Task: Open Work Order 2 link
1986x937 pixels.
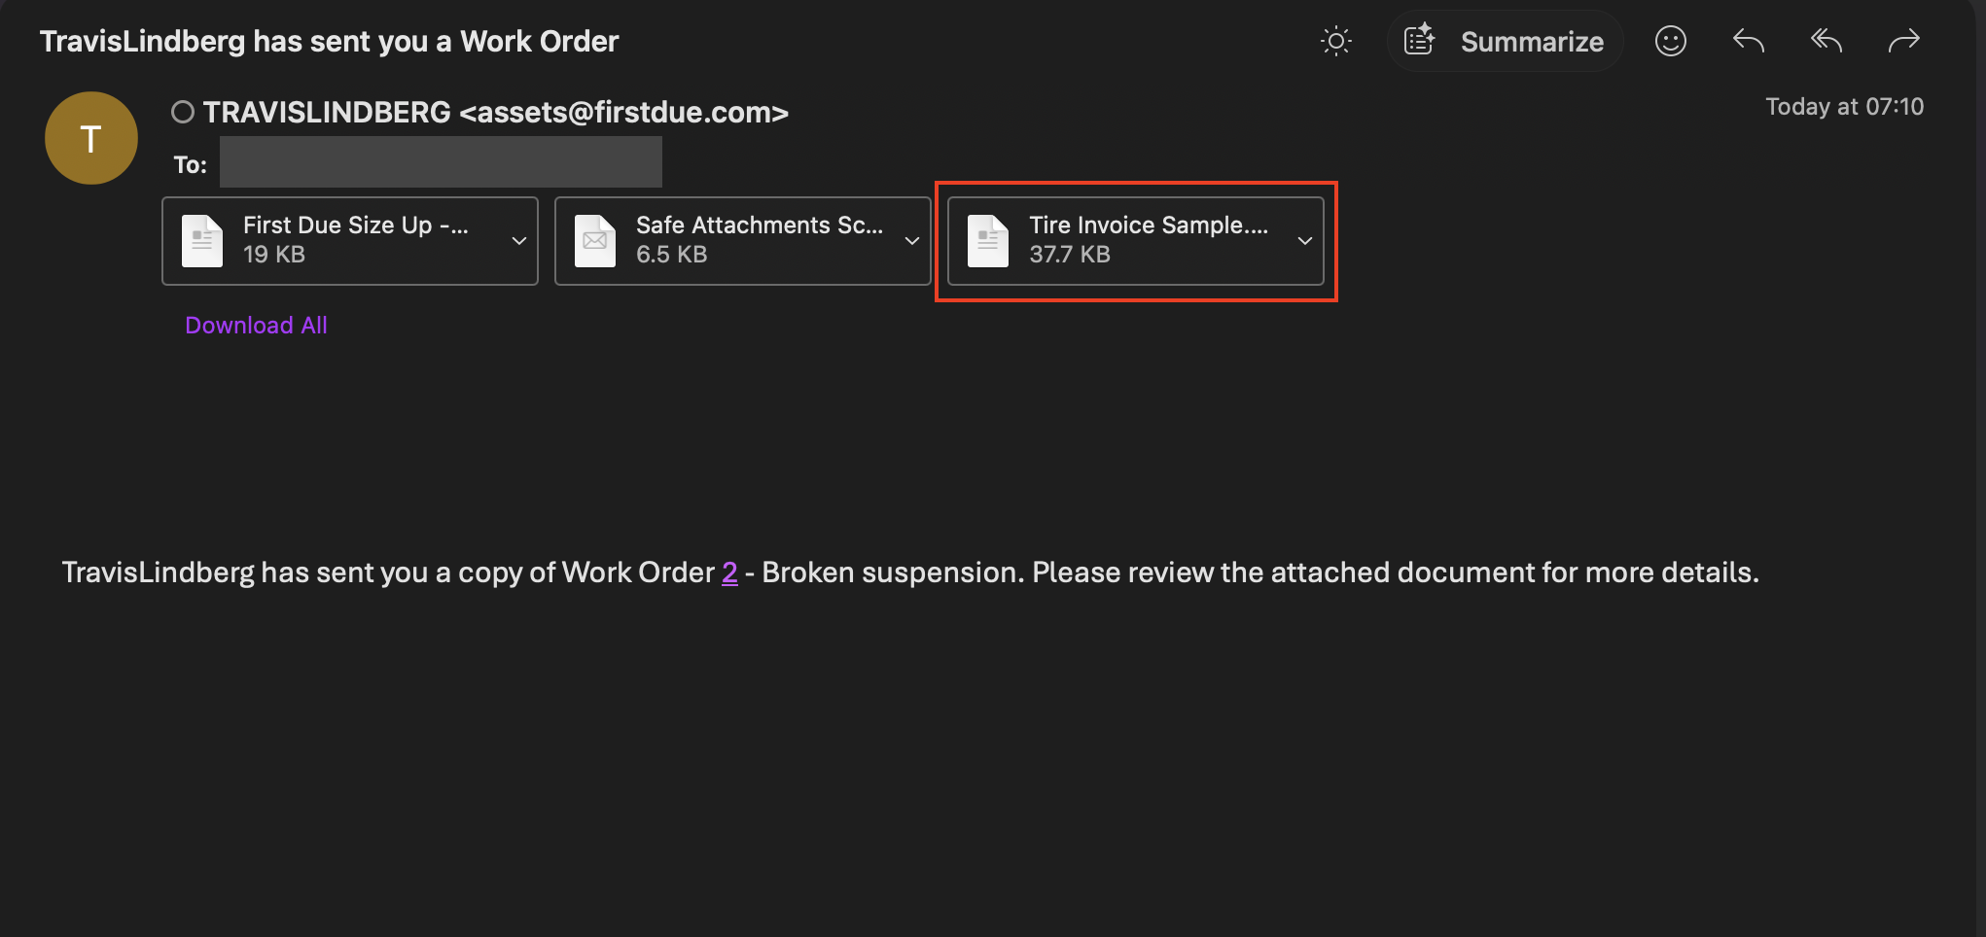Action: (x=729, y=573)
